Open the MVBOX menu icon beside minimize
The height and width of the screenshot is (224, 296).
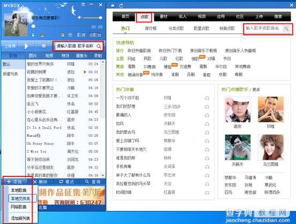[x=84, y=5]
